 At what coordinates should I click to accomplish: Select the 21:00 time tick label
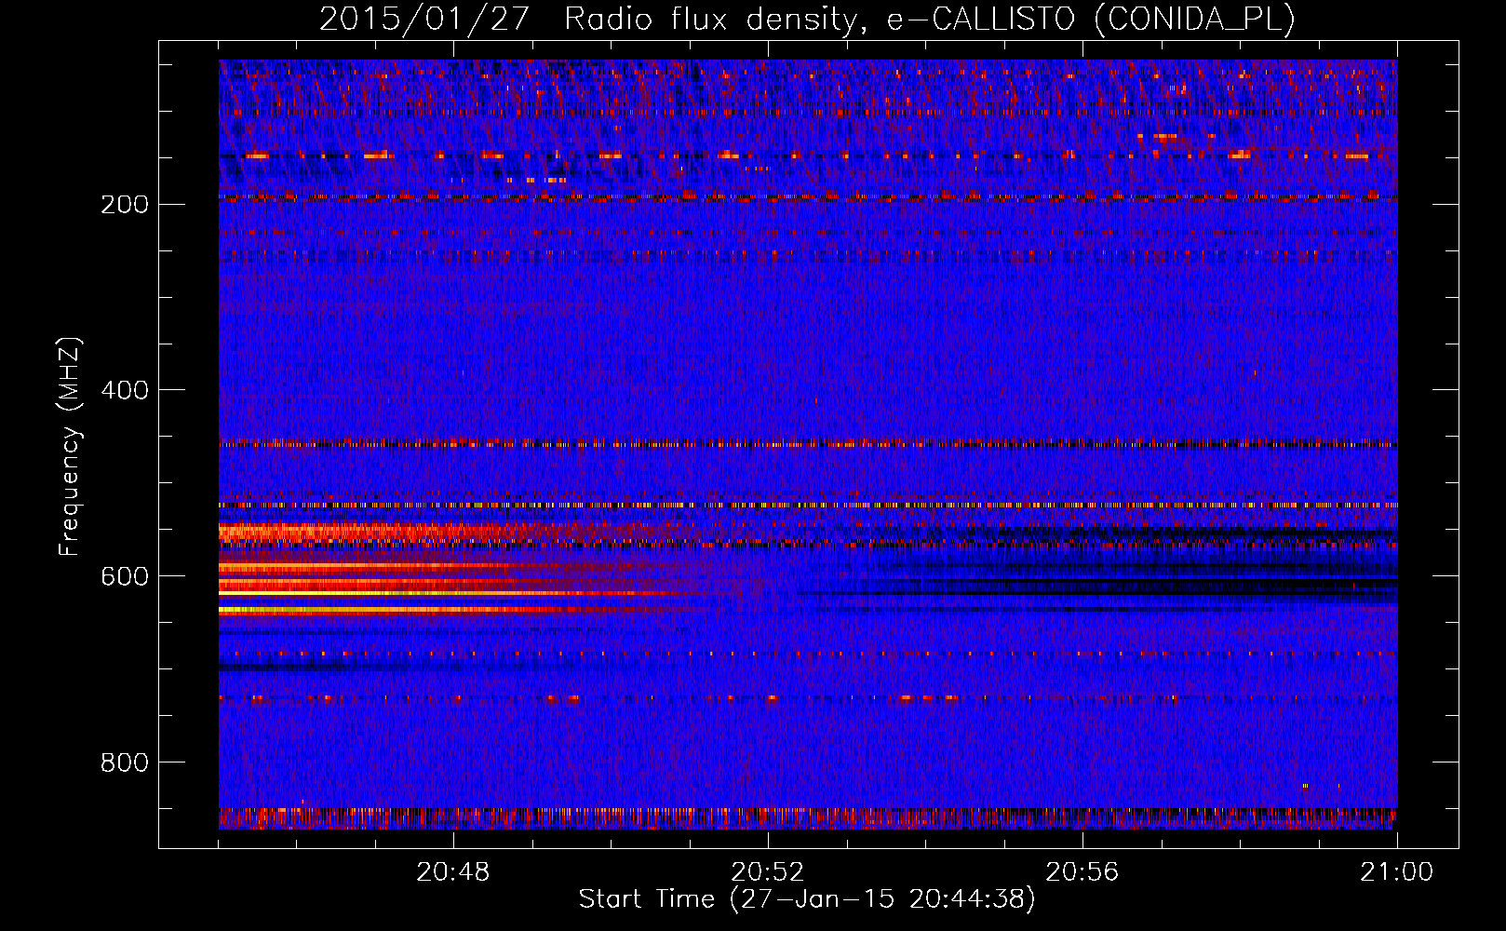click(1397, 872)
